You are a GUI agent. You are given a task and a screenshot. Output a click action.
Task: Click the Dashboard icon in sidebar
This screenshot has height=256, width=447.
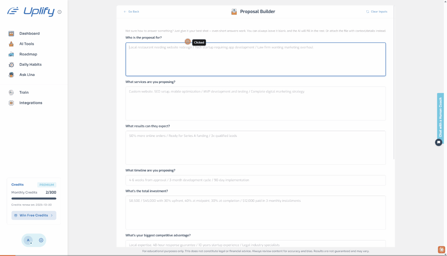[11, 34]
